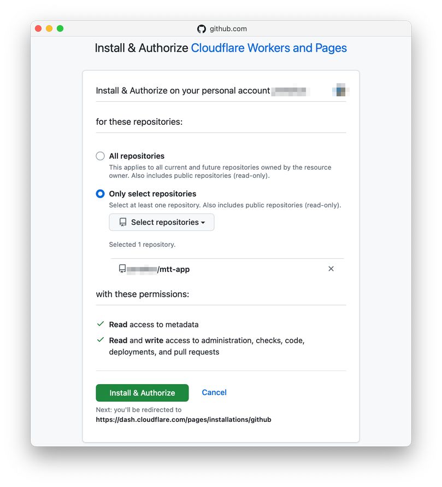442x487 pixels.
Task: Click the Cancel link
Action: click(214, 392)
